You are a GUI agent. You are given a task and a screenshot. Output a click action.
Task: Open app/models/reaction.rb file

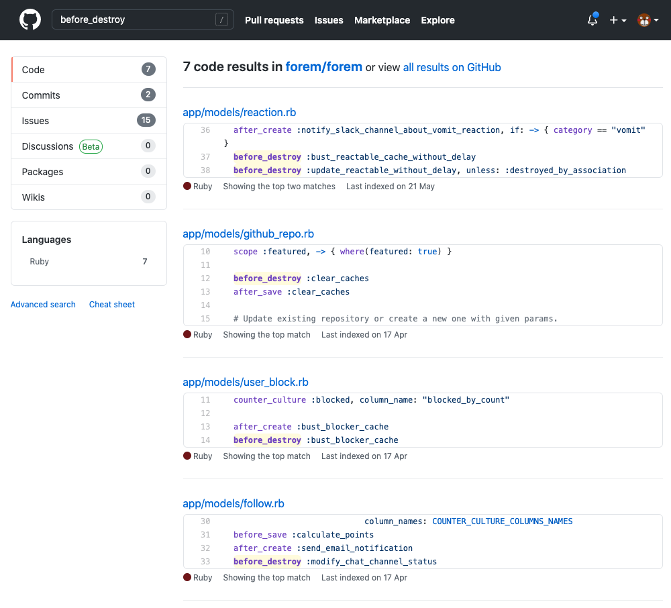(x=240, y=112)
